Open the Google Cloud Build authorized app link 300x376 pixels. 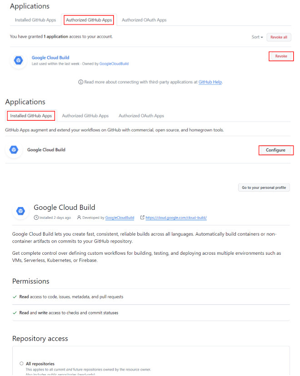click(50, 58)
